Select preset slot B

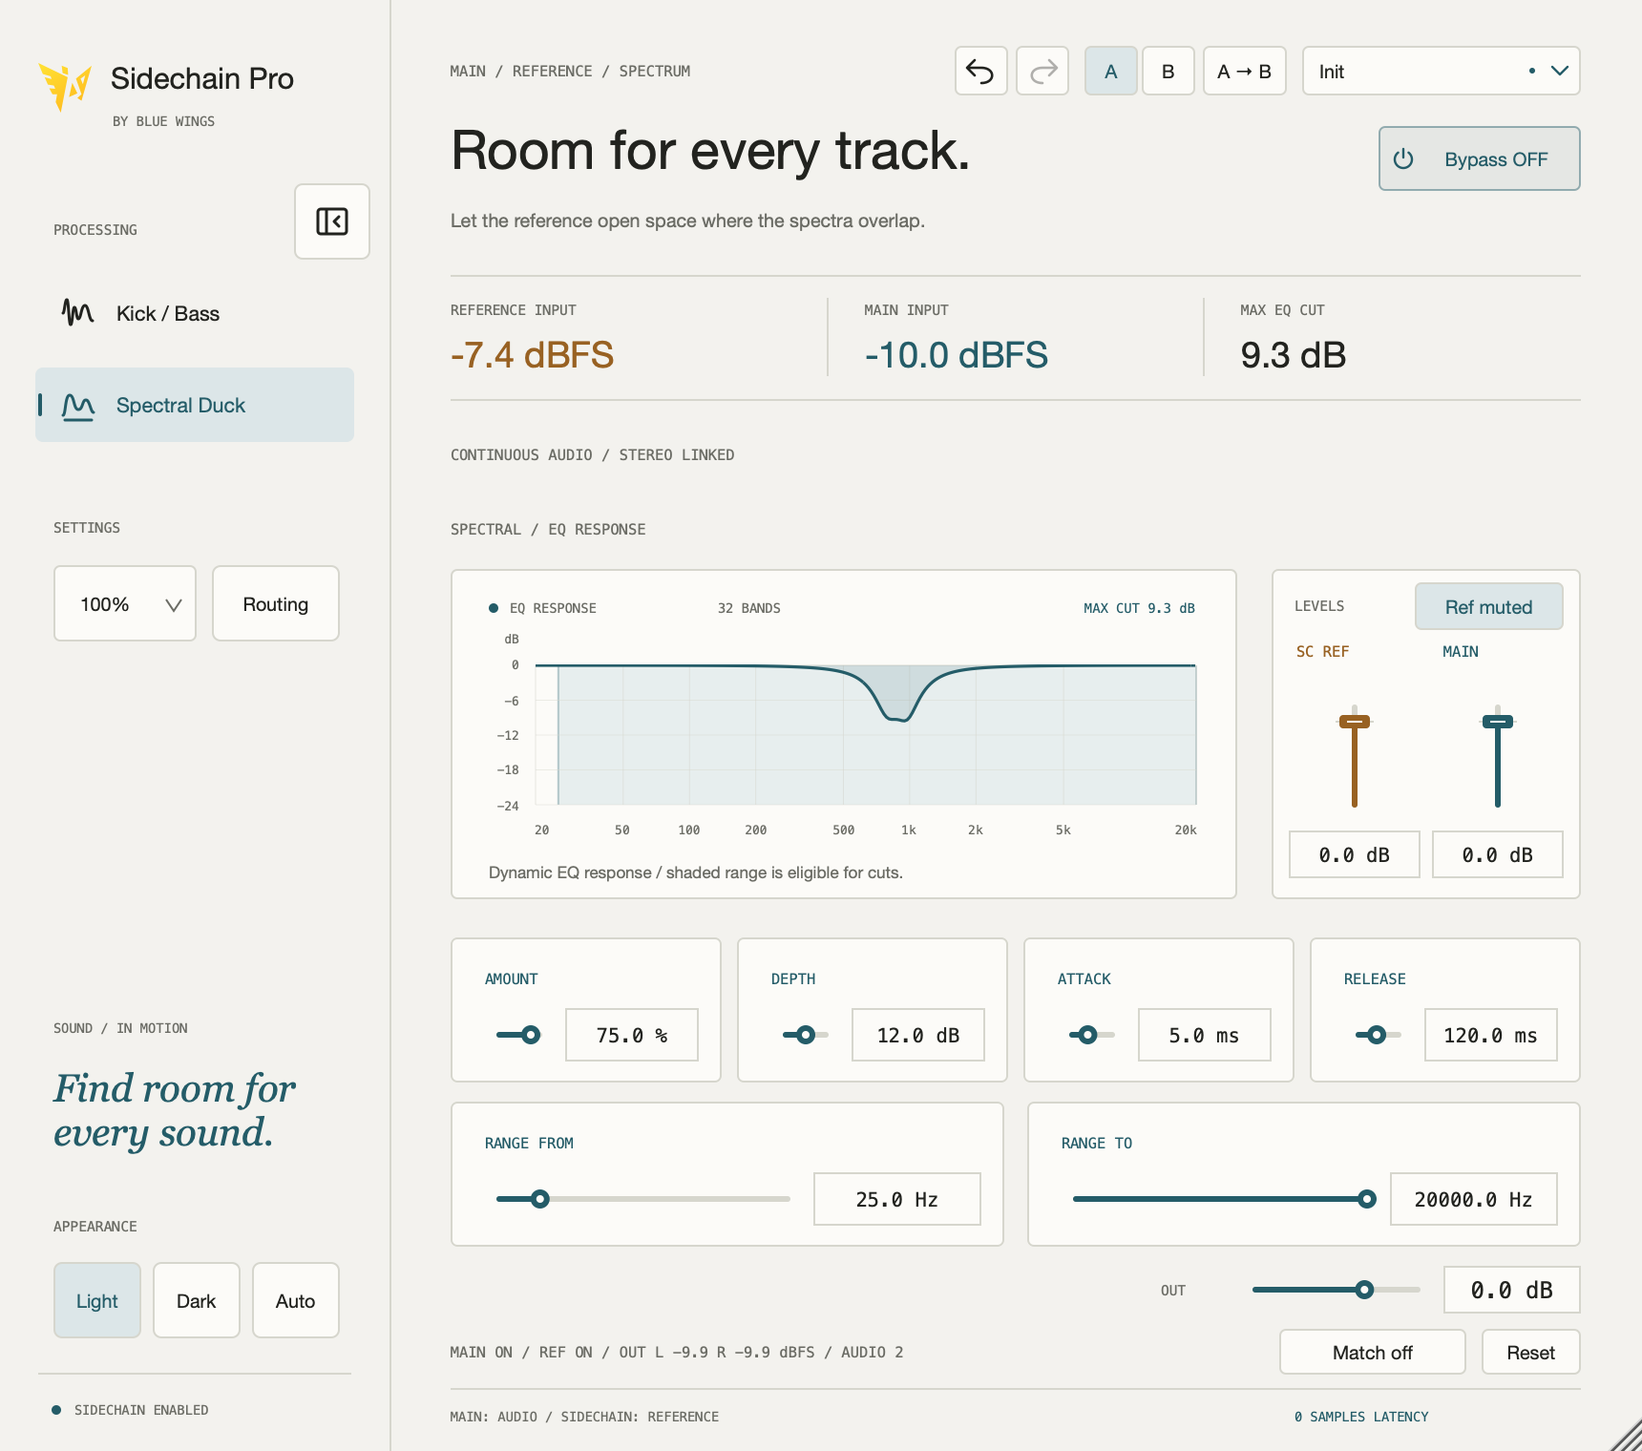1168,71
